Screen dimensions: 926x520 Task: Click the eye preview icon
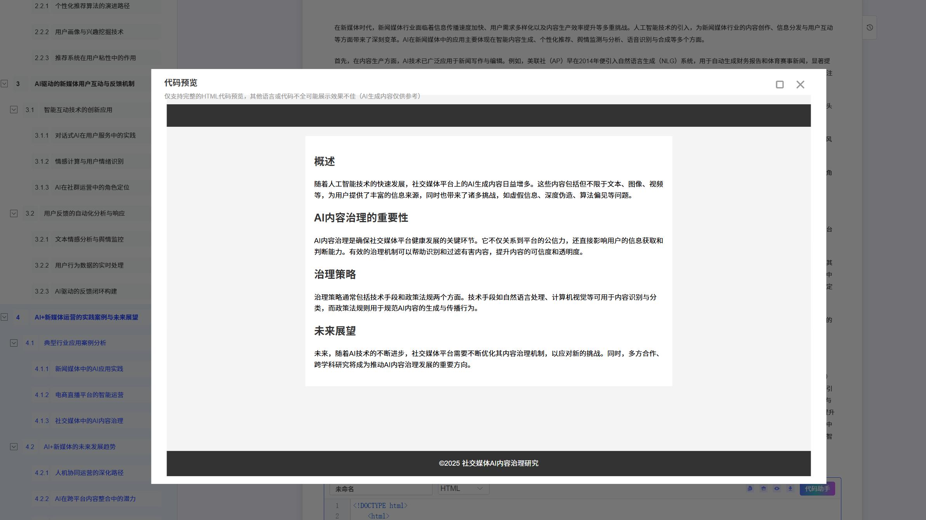tap(777, 489)
